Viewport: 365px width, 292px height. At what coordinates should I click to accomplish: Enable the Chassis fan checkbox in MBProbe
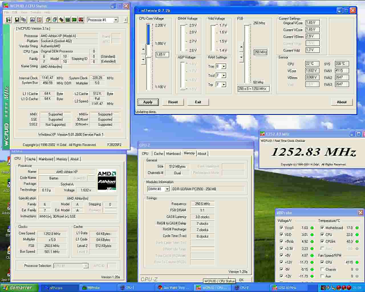[322, 269]
